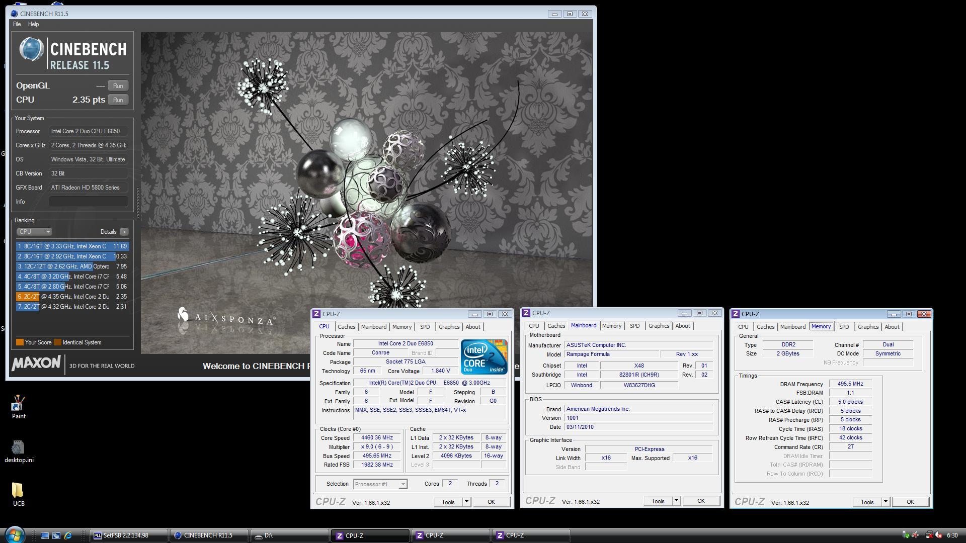
Task: Open Graphics tab in Mainboard window
Action: (x=659, y=326)
